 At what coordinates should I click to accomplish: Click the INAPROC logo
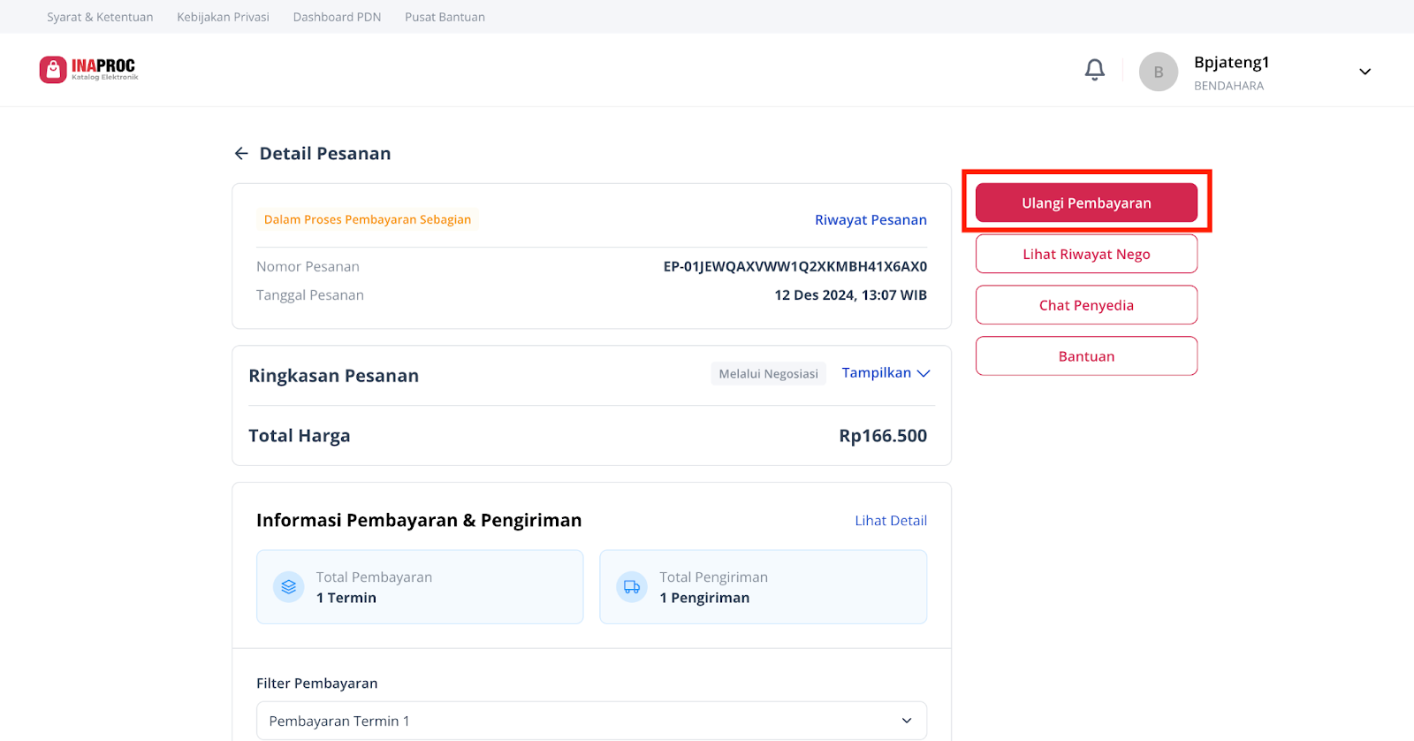pos(88,69)
